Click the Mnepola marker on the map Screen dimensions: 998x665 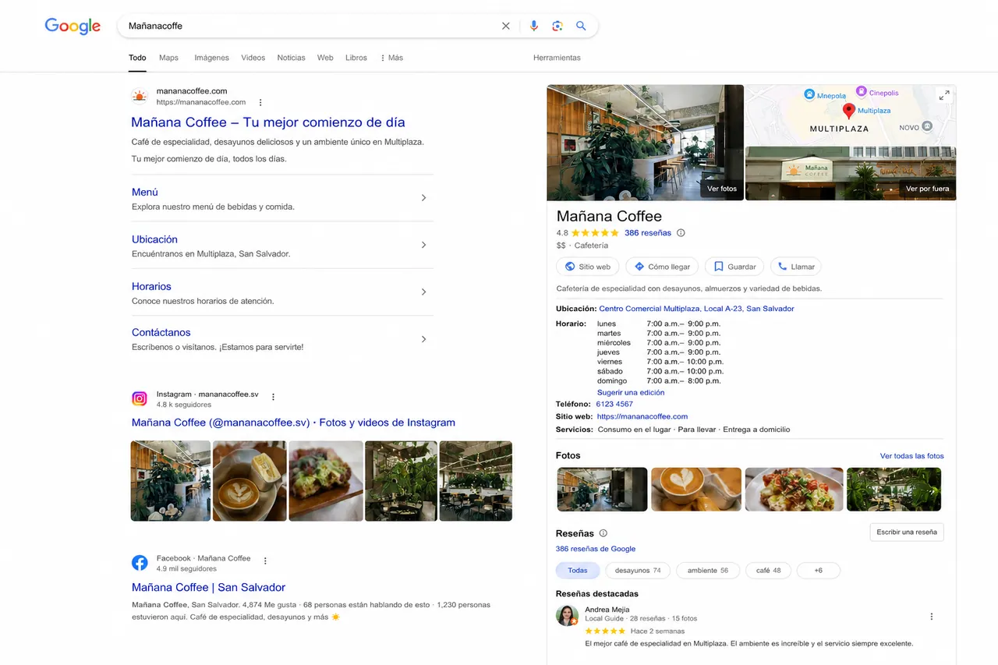tap(809, 95)
